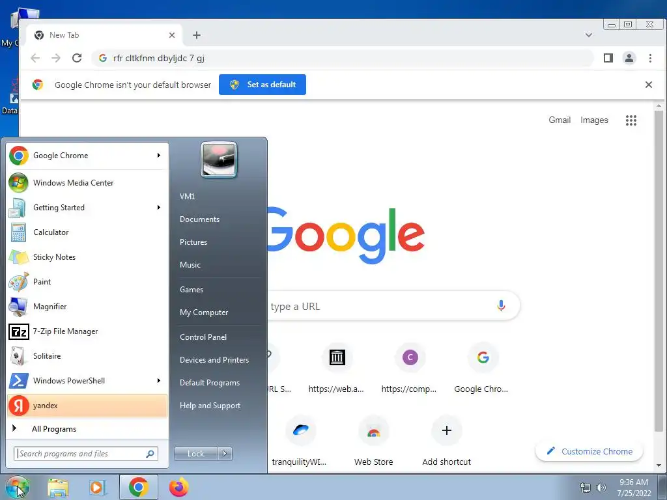The image size is (667, 500).
Task: Click the Chrome address bar
Action: pyautogui.click(x=343, y=58)
